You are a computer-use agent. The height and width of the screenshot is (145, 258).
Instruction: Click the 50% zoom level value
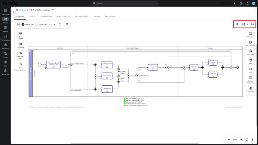pyautogui.click(x=235, y=140)
